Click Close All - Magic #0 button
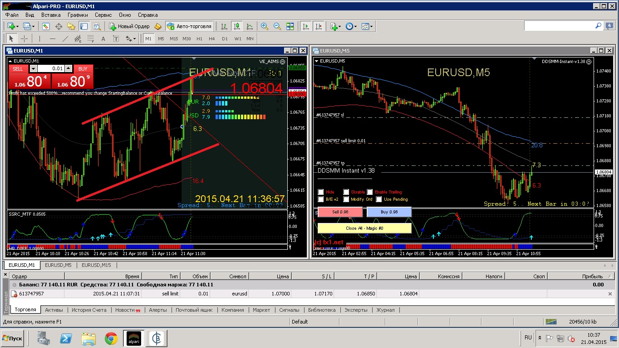 [364, 228]
